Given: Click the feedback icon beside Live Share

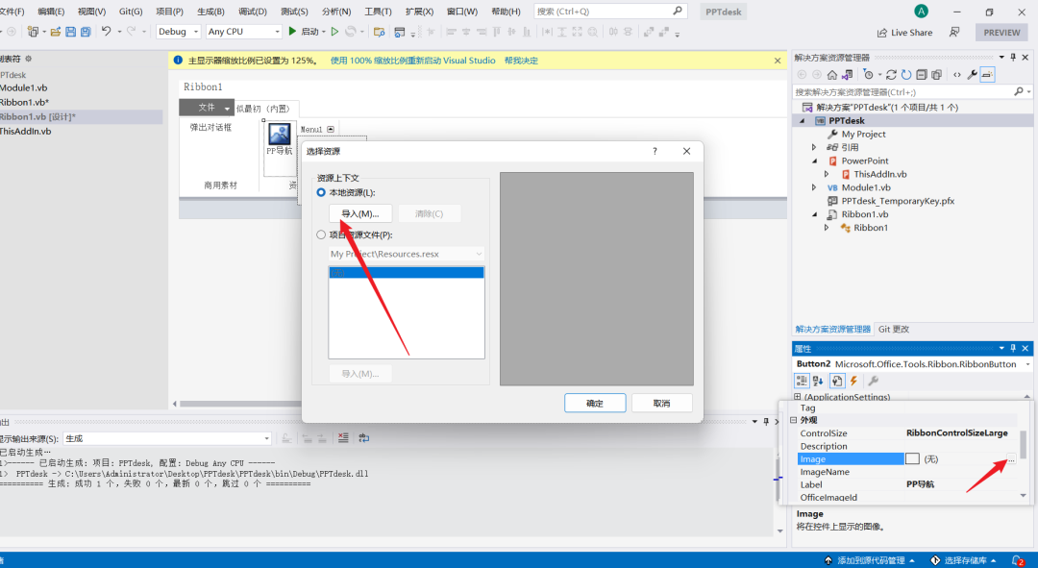Looking at the screenshot, I should [x=954, y=32].
